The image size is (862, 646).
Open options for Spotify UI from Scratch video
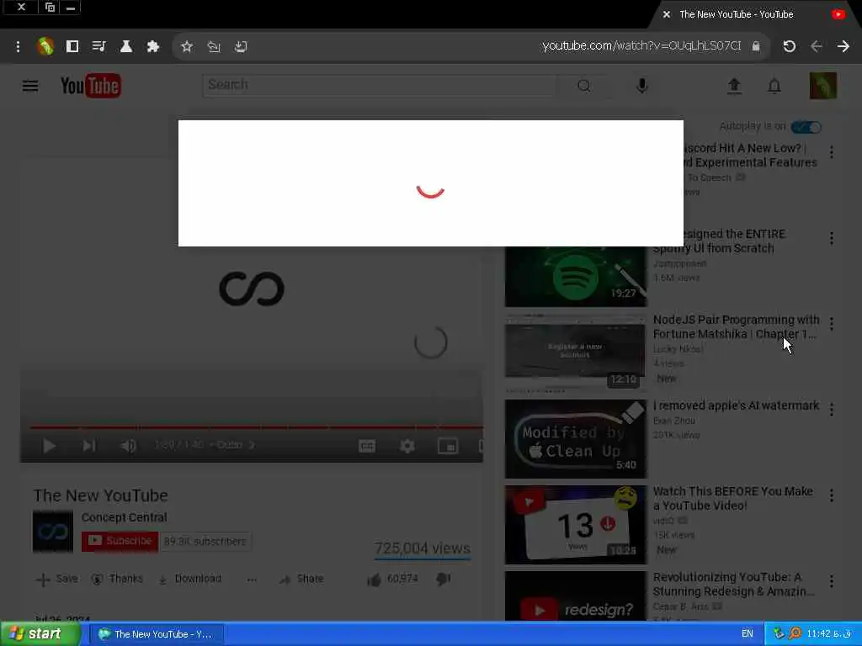[831, 238]
